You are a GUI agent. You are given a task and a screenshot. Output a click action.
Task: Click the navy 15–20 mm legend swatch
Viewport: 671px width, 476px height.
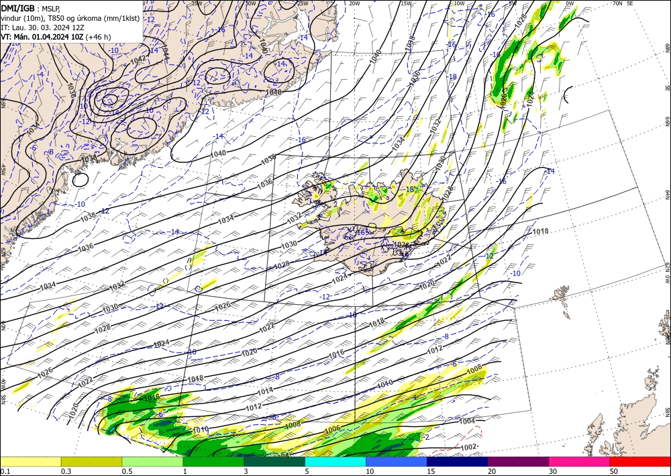click(458, 461)
